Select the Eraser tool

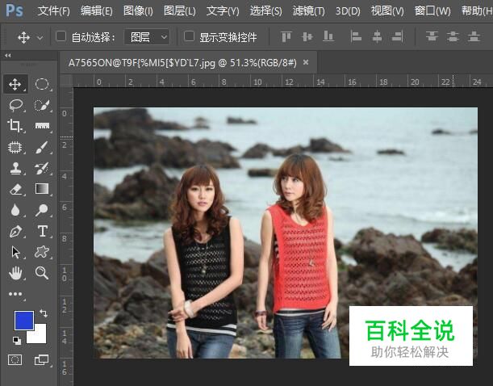pos(15,190)
